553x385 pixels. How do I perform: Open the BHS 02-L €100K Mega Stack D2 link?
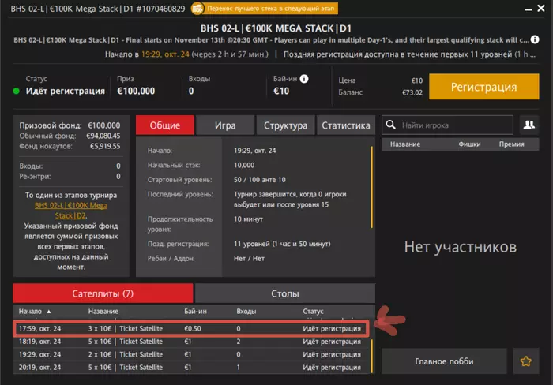tap(71, 211)
